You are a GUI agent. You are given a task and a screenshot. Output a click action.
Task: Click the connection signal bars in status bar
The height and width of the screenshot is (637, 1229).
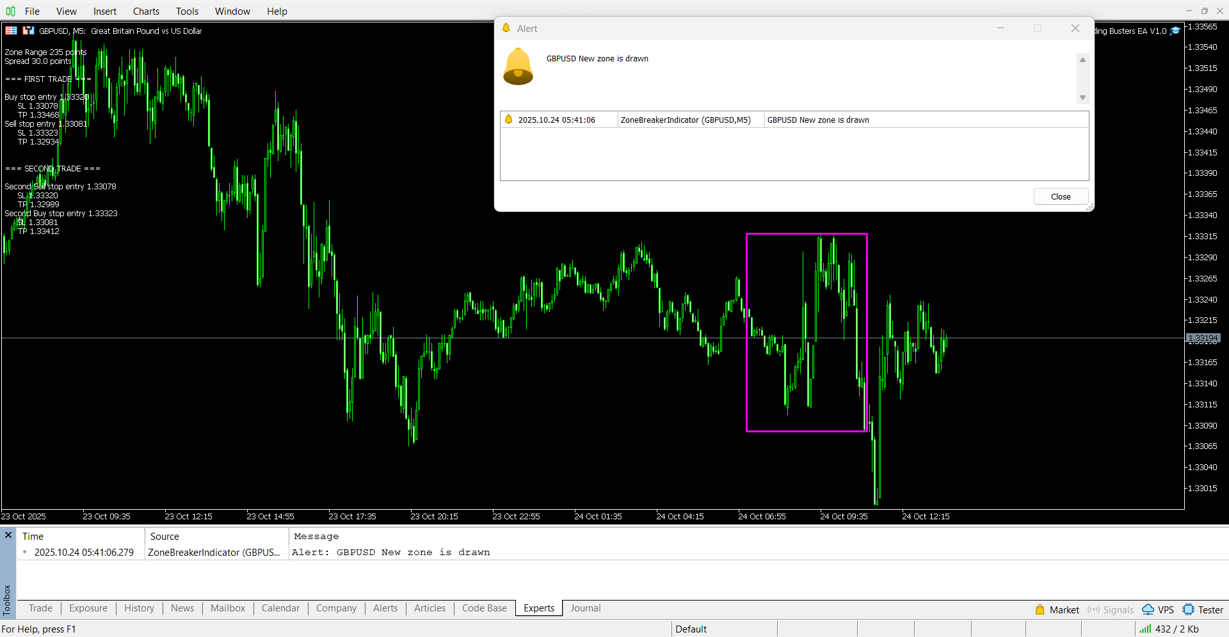pos(1145,629)
